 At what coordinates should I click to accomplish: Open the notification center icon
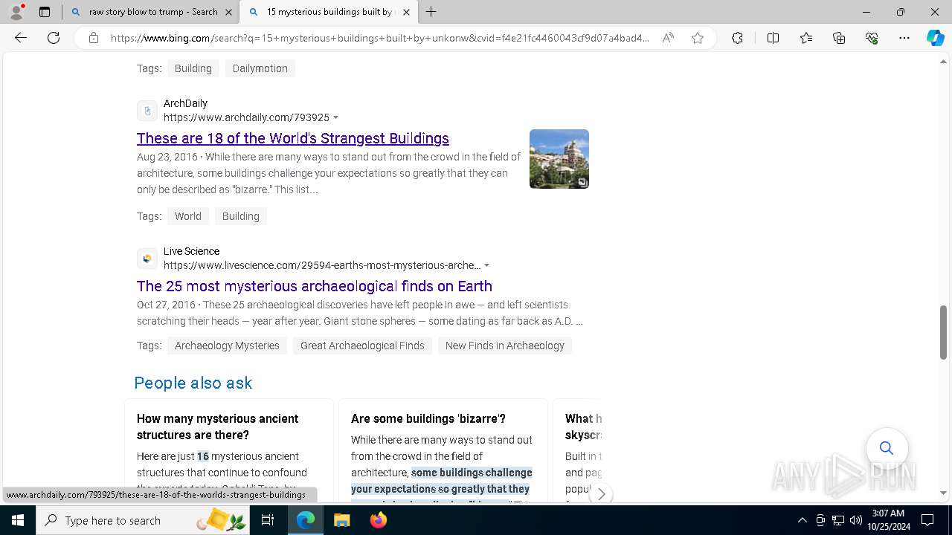pos(927,520)
